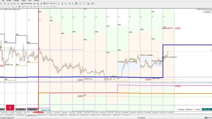Click the red 0 button
Image resolution: width=212 pixels, height=119 pixels.
(x=10, y=107)
